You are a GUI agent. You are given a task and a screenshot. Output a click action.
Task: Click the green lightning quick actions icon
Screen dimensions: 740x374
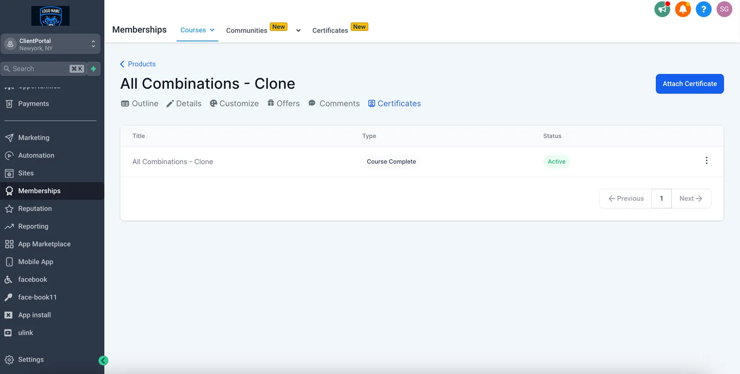click(x=93, y=69)
